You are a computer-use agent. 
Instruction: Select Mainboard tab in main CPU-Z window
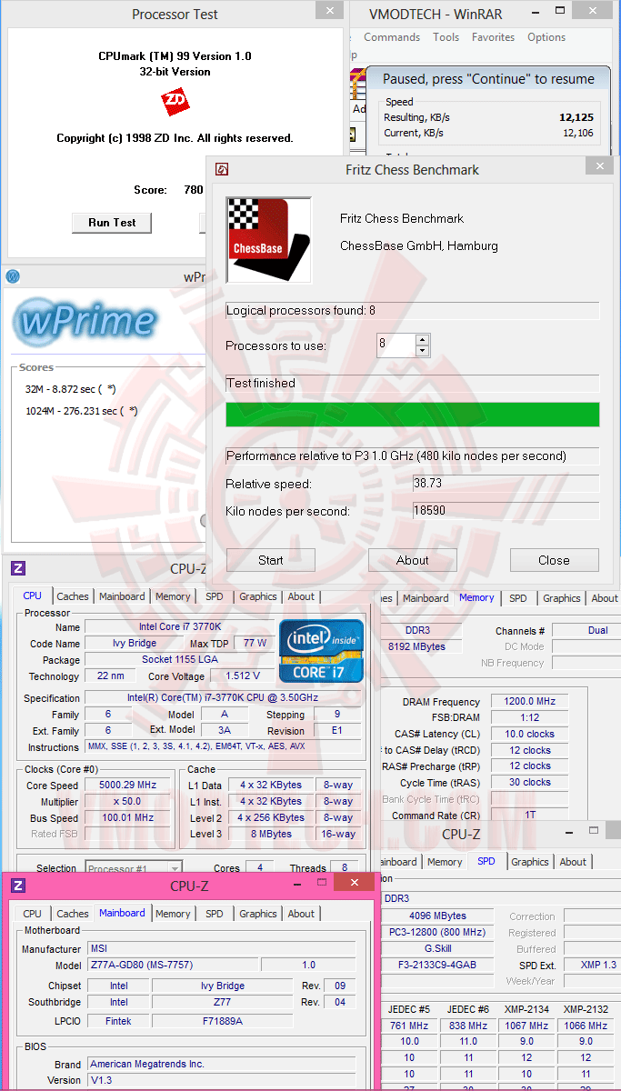(x=122, y=596)
